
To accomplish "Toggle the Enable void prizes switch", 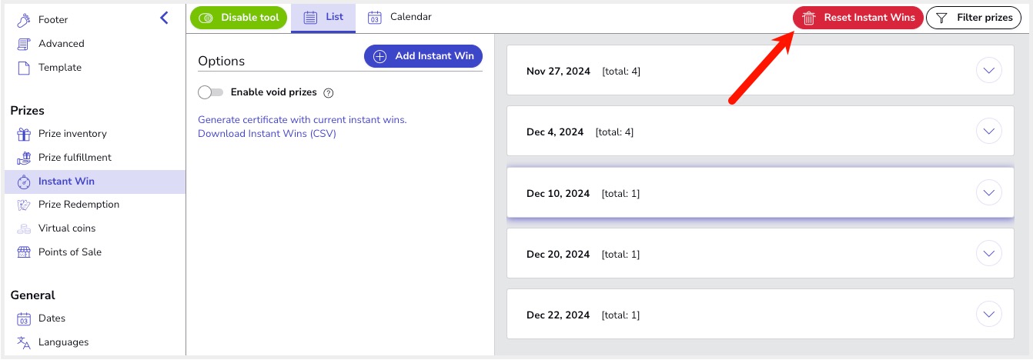I will point(210,92).
